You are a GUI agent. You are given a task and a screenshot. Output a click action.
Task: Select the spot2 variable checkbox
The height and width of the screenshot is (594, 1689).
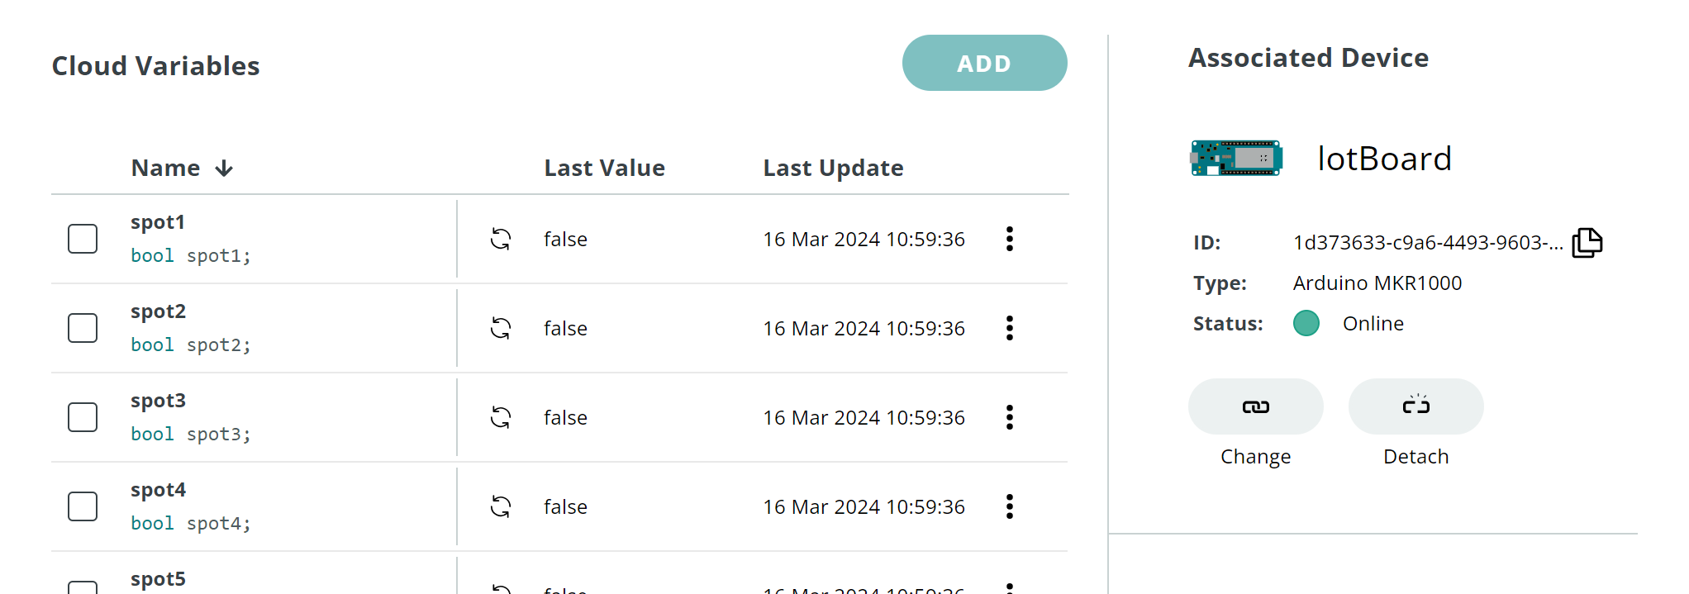83,328
